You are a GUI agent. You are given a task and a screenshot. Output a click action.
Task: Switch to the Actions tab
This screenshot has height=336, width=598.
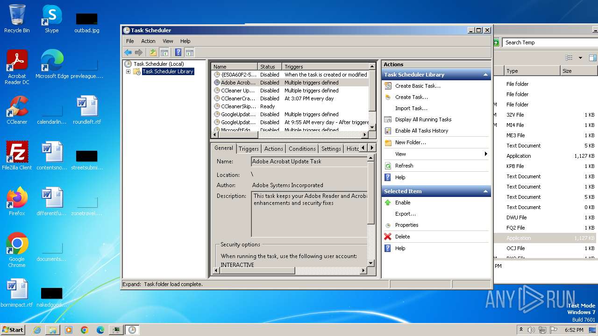[273, 149]
